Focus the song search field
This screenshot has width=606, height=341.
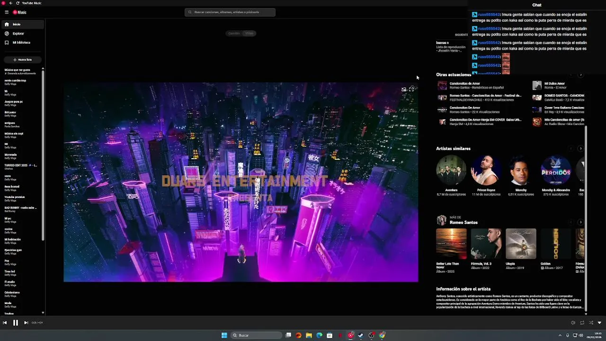(230, 12)
